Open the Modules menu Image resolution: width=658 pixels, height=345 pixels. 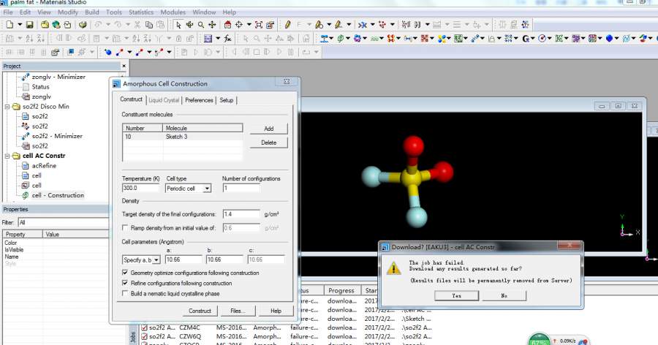pos(173,12)
